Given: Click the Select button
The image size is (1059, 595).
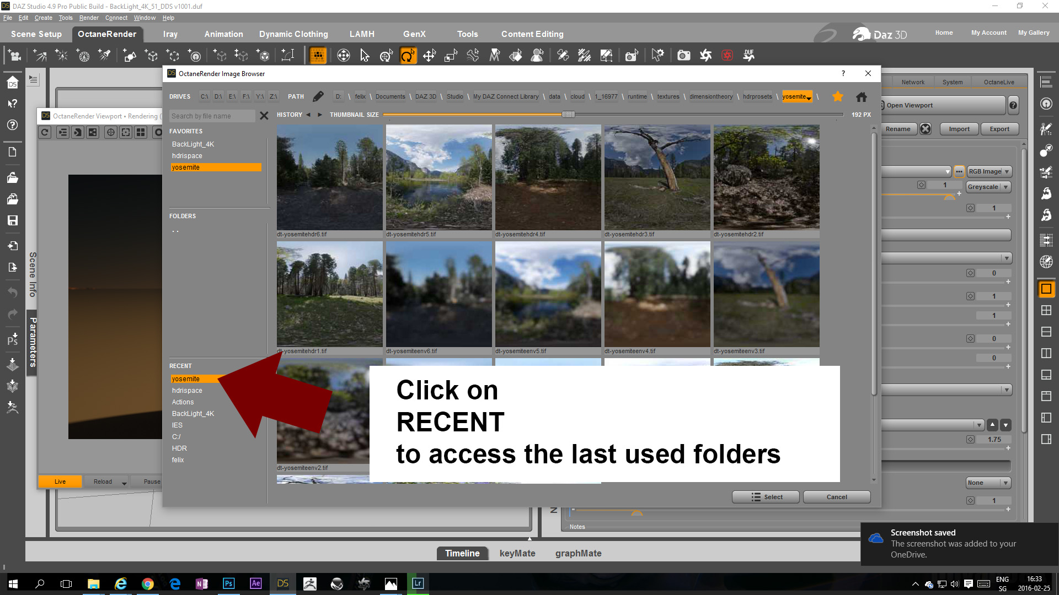Looking at the screenshot, I should tap(766, 497).
